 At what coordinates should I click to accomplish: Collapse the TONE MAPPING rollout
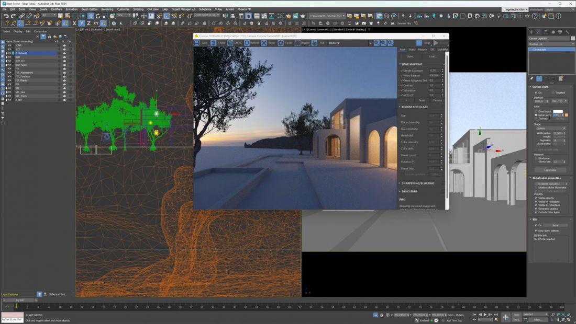coord(412,64)
